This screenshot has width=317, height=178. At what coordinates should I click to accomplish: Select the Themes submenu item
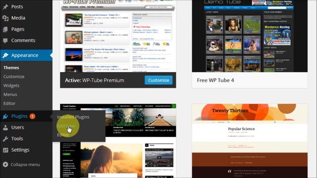click(x=11, y=68)
